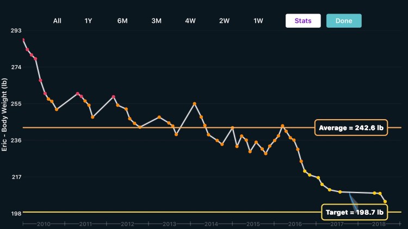
Task: Click the 2018 label on the timeline
Action: (x=379, y=224)
